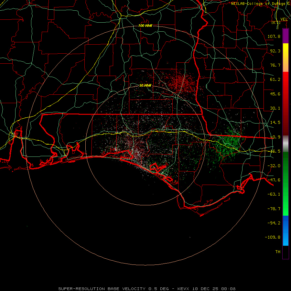Click the -78.7 scale value
The image size is (291, 291).
[x=274, y=209]
